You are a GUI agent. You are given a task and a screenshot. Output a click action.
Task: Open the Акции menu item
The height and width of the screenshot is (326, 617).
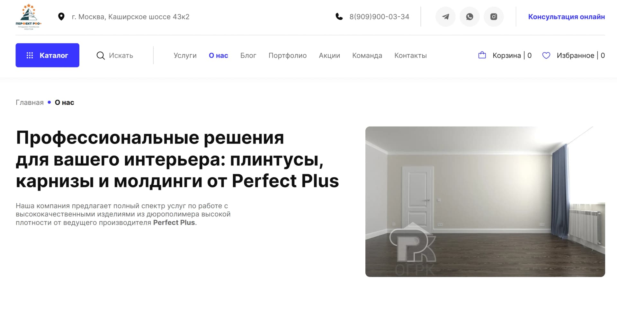point(329,56)
